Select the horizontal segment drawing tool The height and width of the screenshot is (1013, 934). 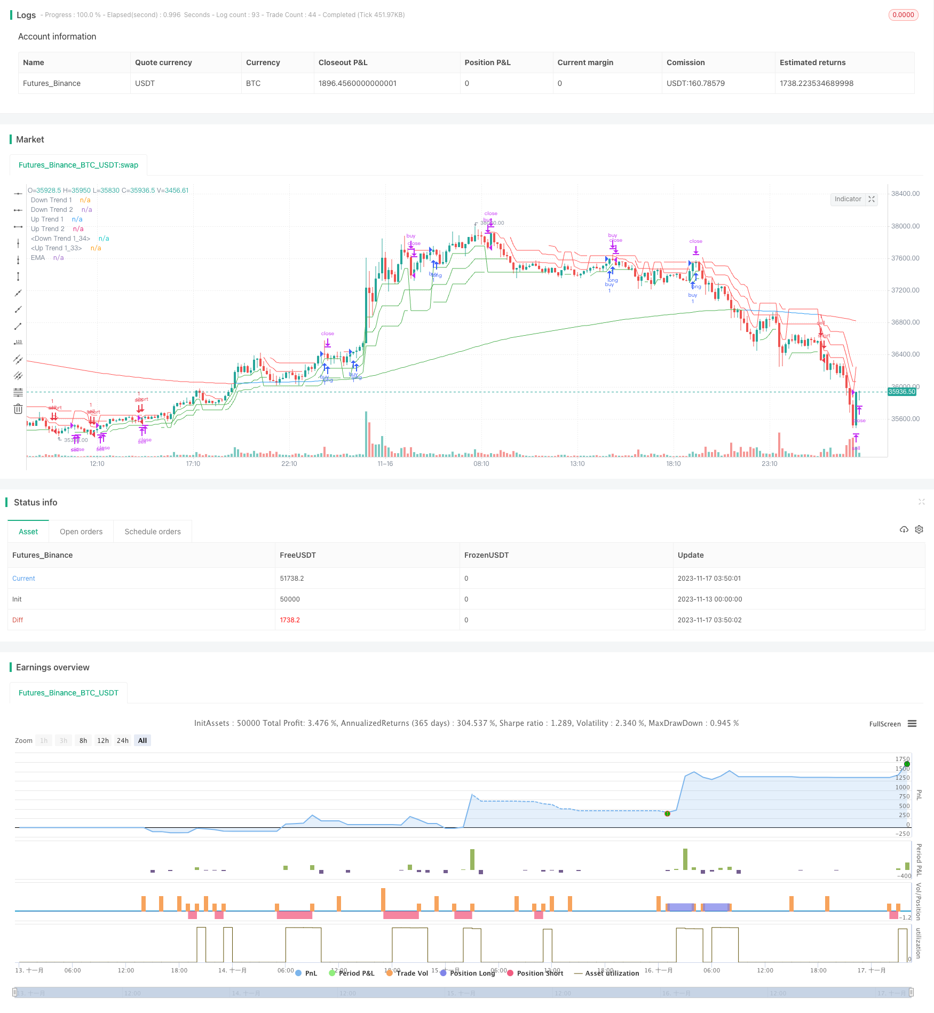point(18,227)
